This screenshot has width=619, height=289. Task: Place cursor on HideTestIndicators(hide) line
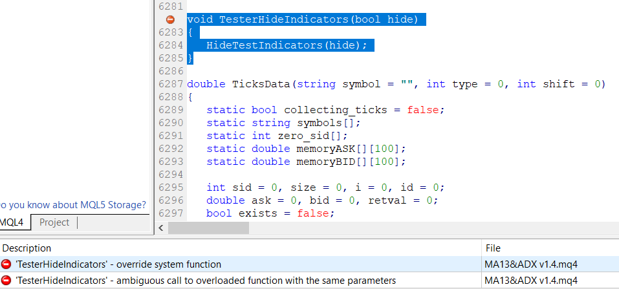[287, 45]
